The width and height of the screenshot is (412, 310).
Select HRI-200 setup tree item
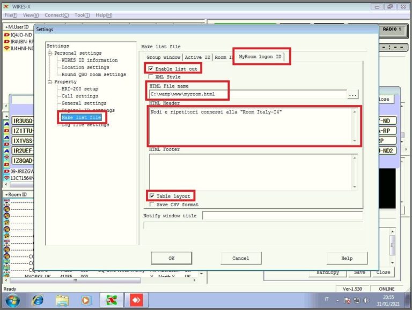(79, 89)
